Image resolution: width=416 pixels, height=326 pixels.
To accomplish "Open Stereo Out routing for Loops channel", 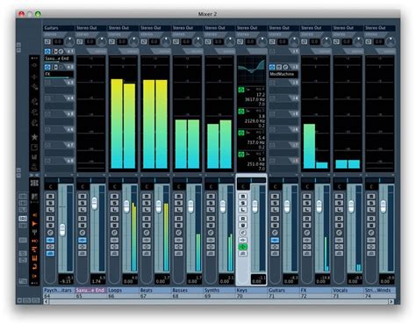I will pos(123,28).
